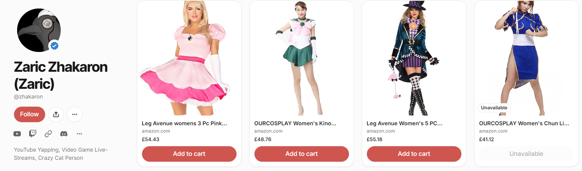582x171 pixels.
Task: Open Zaric Zhakaron's profile avatar
Action: [x=39, y=30]
